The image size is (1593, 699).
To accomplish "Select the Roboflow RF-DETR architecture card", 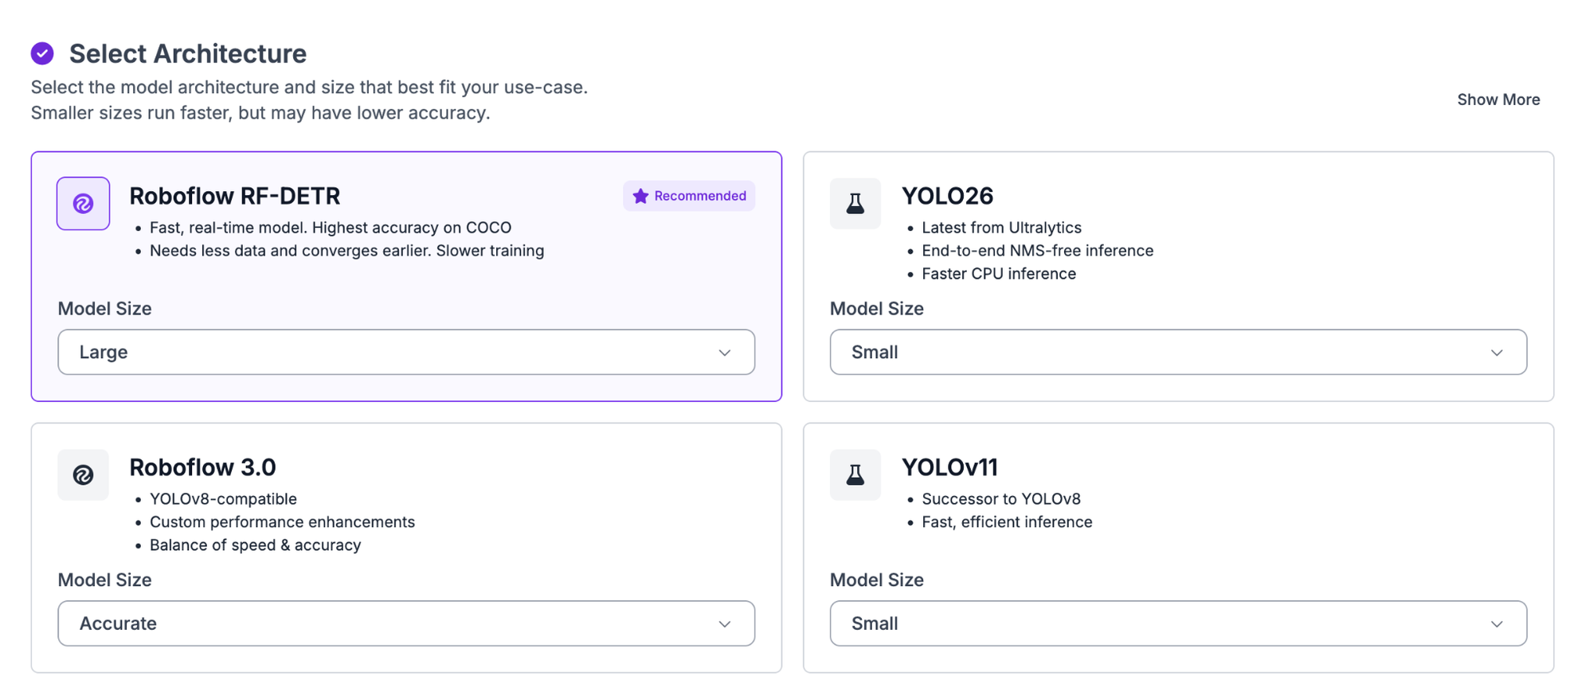I will pos(406,276).
